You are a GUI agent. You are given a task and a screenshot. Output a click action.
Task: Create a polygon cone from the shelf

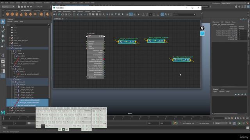click(21, 14)
